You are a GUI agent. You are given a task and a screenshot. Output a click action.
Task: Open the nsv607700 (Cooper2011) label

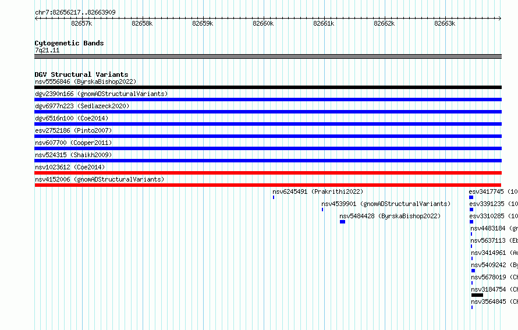click(x=73, y=143)
